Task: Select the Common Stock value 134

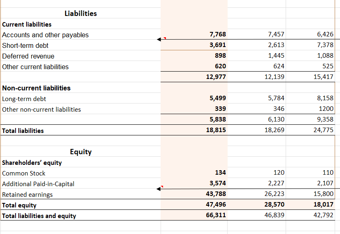Action: (x=194, y=173)
